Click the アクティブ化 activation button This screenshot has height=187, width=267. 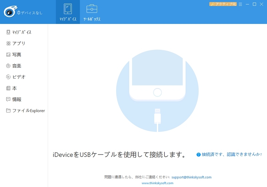pos(223,4)
